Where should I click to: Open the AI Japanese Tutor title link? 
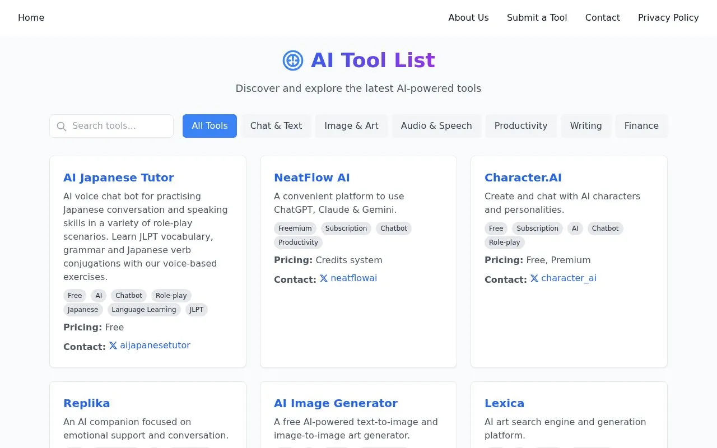[x=119, y=178]
